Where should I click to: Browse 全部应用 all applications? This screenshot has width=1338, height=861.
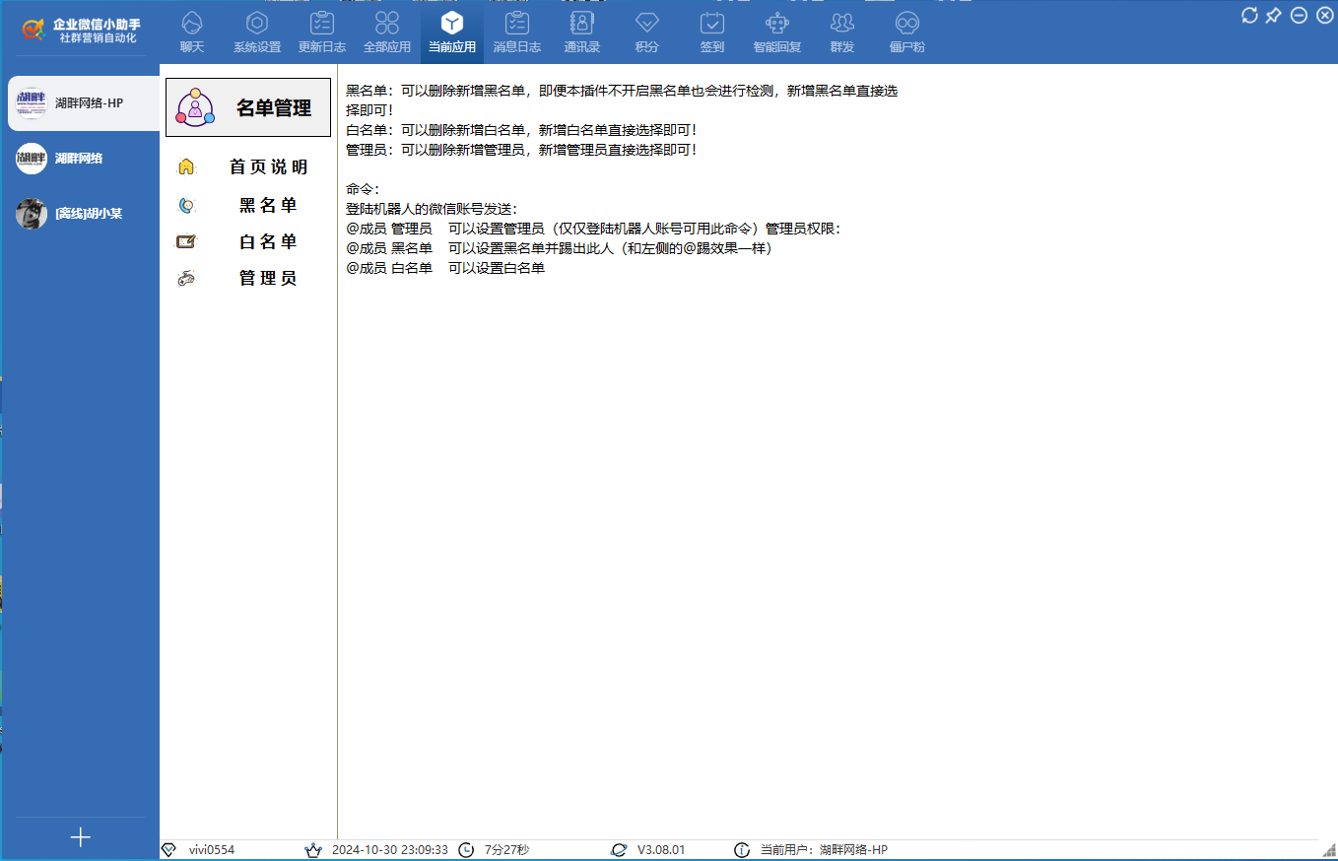pos(386,30)
